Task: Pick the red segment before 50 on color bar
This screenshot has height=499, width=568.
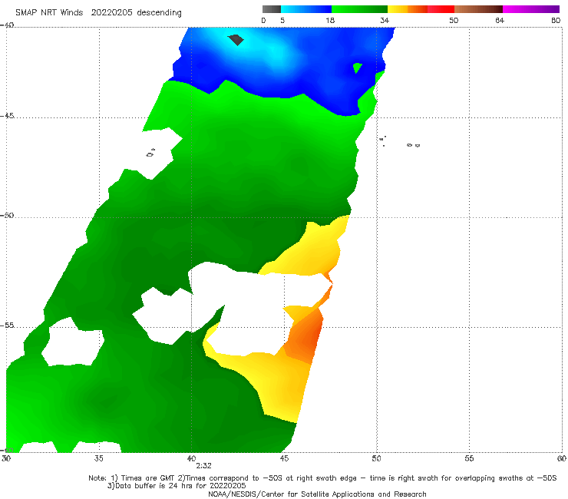Action: [441, 9]
